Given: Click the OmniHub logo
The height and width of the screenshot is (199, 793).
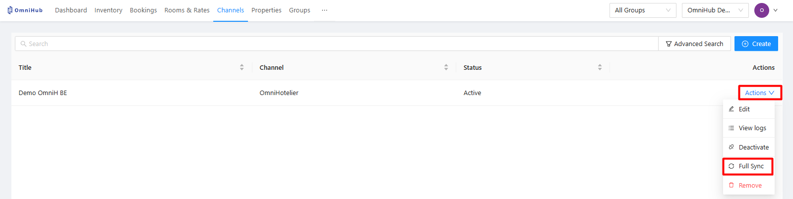Looking at the screenshot, I should [x=25, y=10].
